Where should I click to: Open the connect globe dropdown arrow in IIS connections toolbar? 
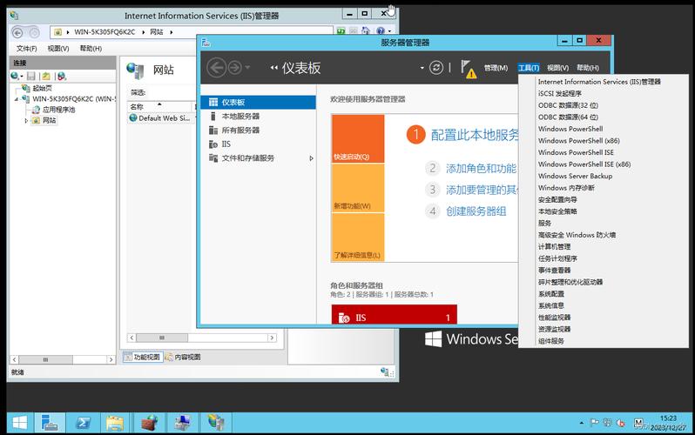(21, 77)
